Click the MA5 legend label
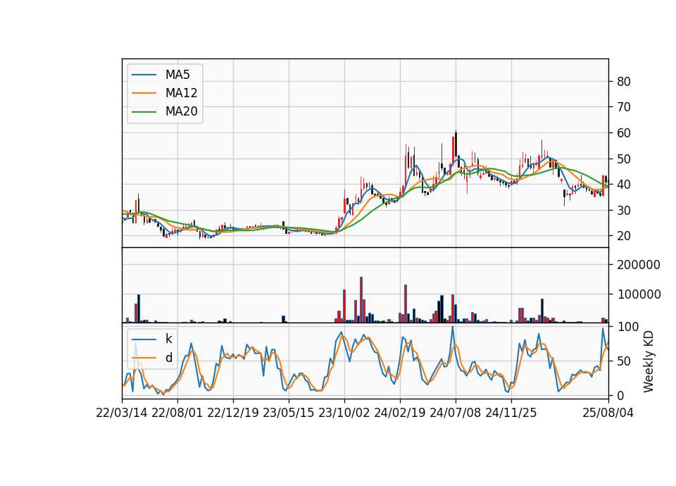 [177, 75]
